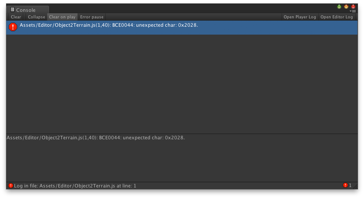Close the Console window with the red button

coord(353,7)
